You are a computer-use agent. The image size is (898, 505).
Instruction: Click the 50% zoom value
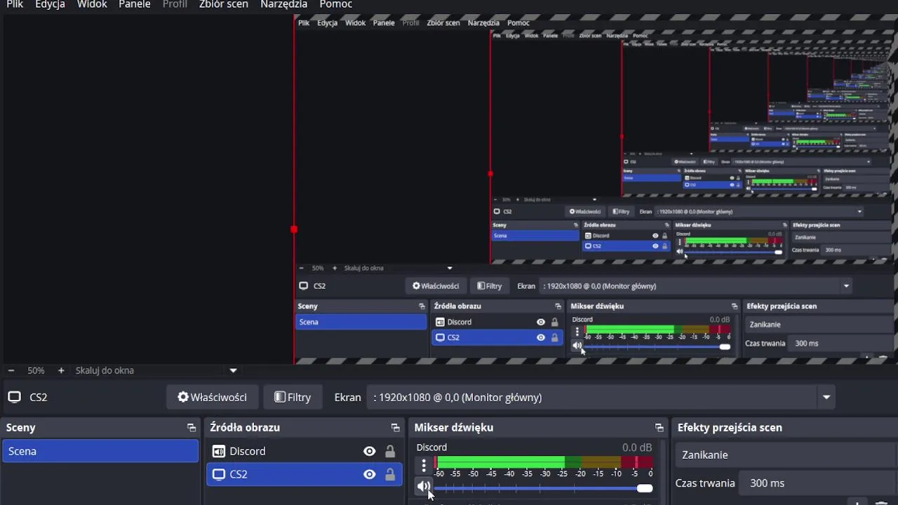click(36, 370)
